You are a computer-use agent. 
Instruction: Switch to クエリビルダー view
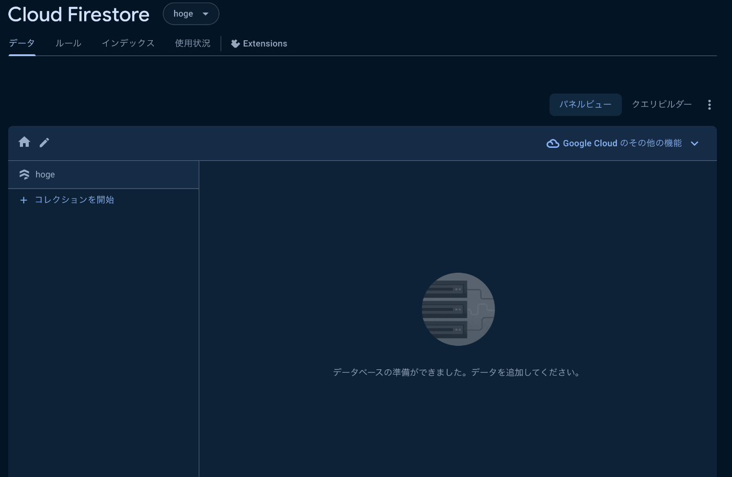click(x=662, y=104)
